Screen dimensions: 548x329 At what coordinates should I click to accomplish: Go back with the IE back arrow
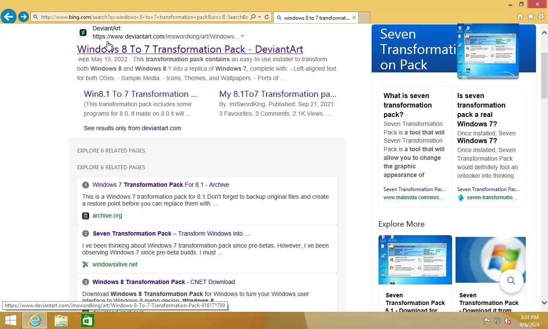(8, 17)
